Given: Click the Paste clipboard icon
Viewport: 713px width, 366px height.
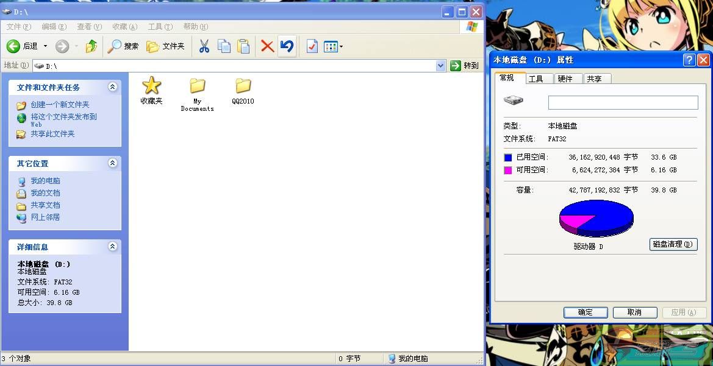Looking at the screenshot, I should (x=243, y=46).
